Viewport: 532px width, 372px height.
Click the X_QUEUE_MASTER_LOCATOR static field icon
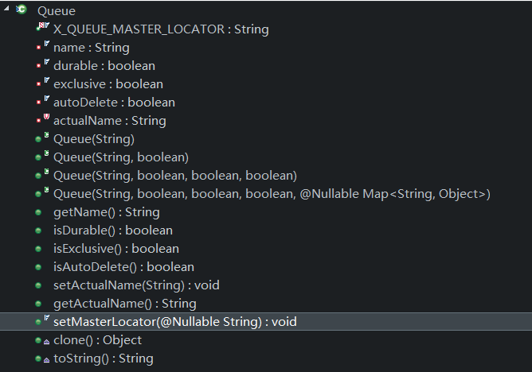pyautogui.click(x=42, y=29)
